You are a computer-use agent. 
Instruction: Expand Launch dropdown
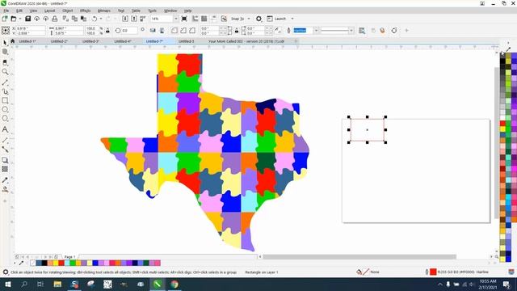292,19
